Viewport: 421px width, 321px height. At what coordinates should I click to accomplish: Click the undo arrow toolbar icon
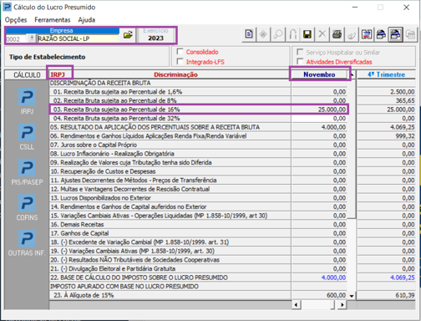tap(292, 34)
